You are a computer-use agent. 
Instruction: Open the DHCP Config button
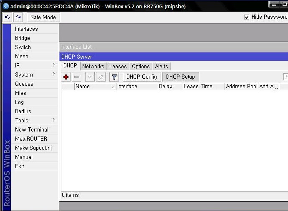tap(141, 77)
